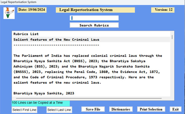Click the Select Last Line button

[x=59, y=110]
